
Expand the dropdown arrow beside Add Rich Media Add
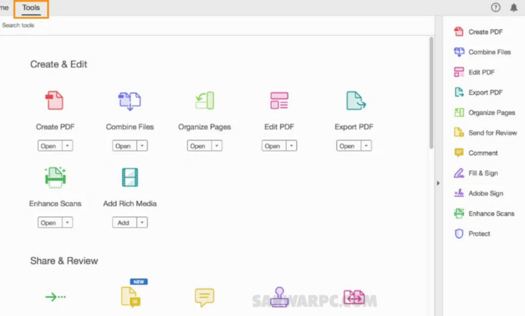(x=142, y=223)
